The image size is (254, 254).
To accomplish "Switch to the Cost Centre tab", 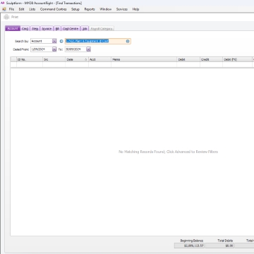I will (x=71, y=28).
